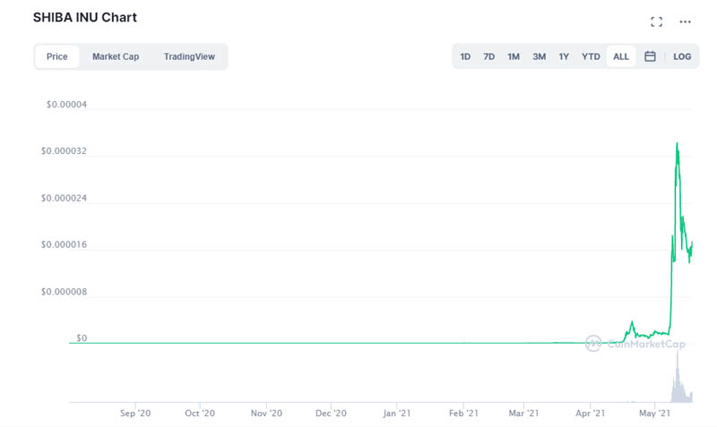Click the Nov '20 date axis label
Screen dimensions: 717x427
(266, 414)
